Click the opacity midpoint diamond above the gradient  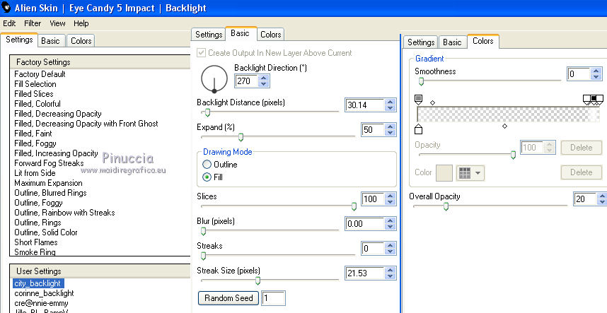coord(433,102)
